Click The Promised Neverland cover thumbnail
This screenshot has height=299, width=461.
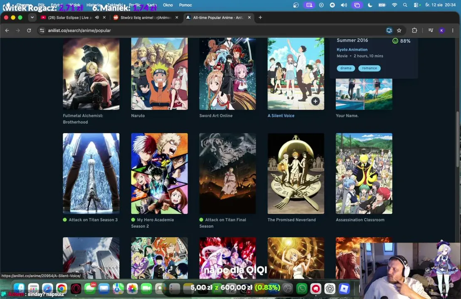(296, 174)
